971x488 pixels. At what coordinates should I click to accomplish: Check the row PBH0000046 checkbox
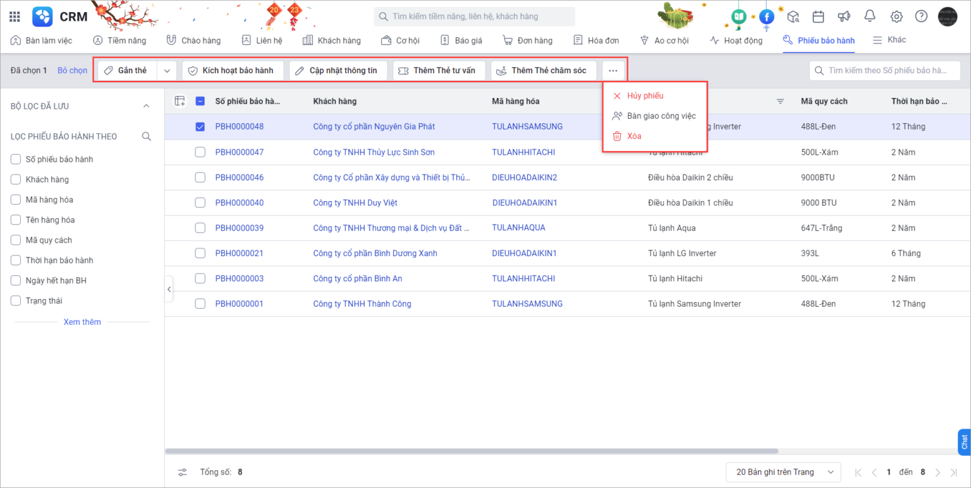click(x=200, y=177)
